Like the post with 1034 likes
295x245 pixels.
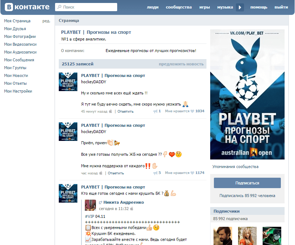click(x=192, y=111)
